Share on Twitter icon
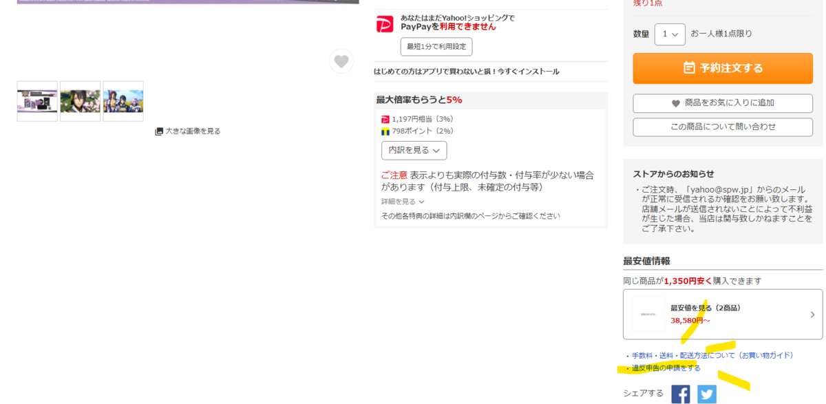This screenshot has height=404, width=826. point(707,394)
